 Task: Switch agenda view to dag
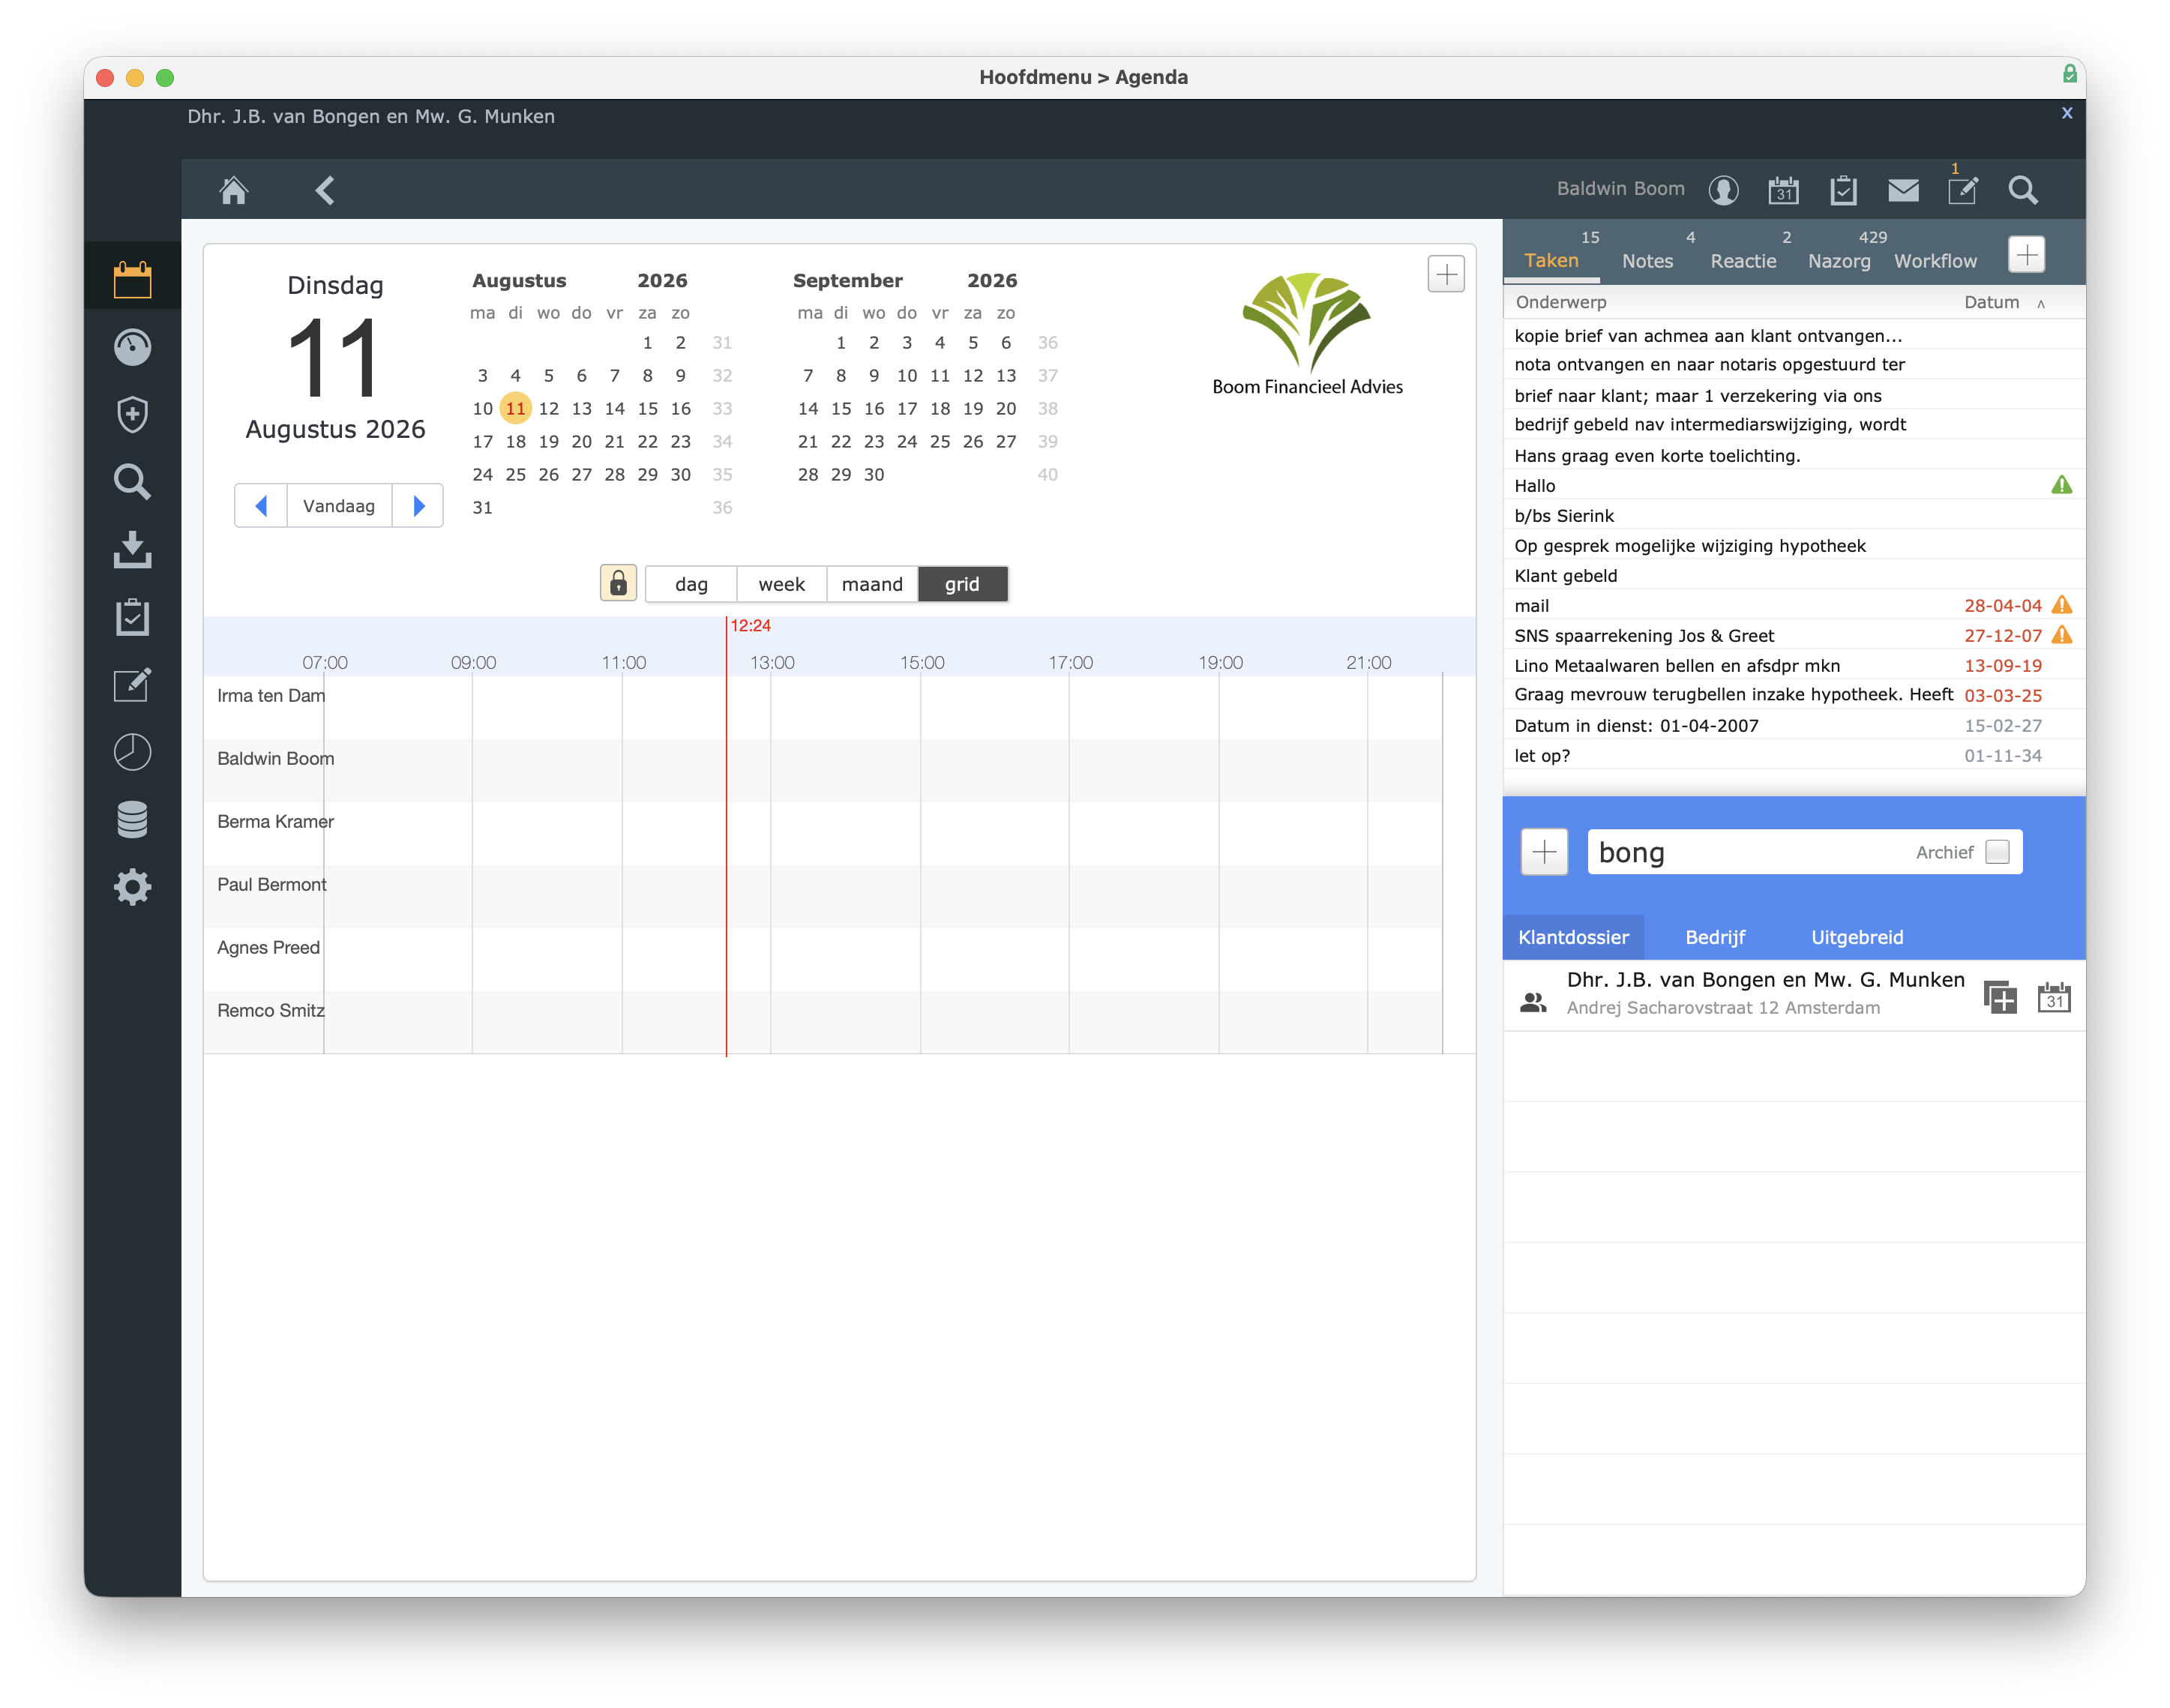pyautogui.click(x=691, y=584)
